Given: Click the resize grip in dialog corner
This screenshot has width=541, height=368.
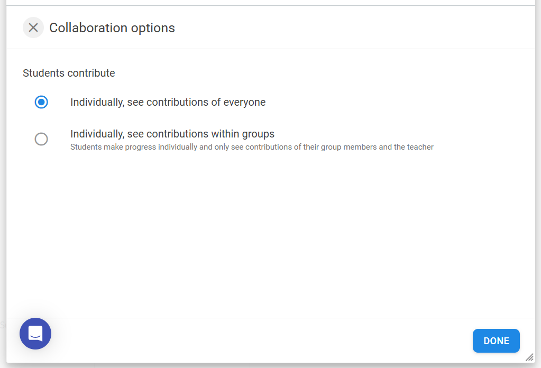Looking at the screenshot, I should point(529,357).
